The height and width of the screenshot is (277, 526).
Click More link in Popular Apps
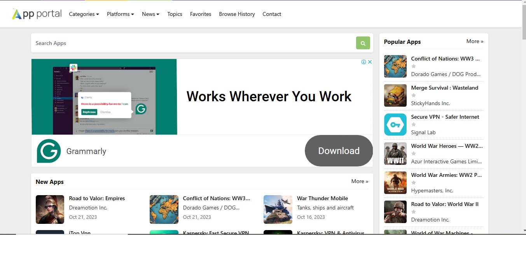(475, 41)
